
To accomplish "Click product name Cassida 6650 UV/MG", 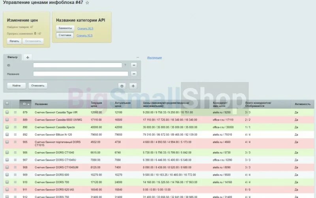I will pos(58,120).
